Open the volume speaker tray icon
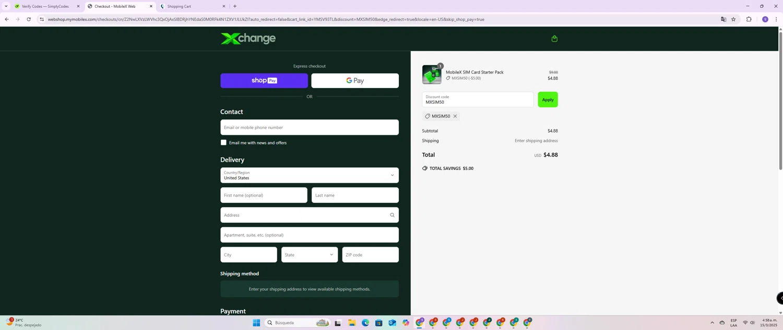This screenshot has width=783, height=330. (x=753, y=323)
